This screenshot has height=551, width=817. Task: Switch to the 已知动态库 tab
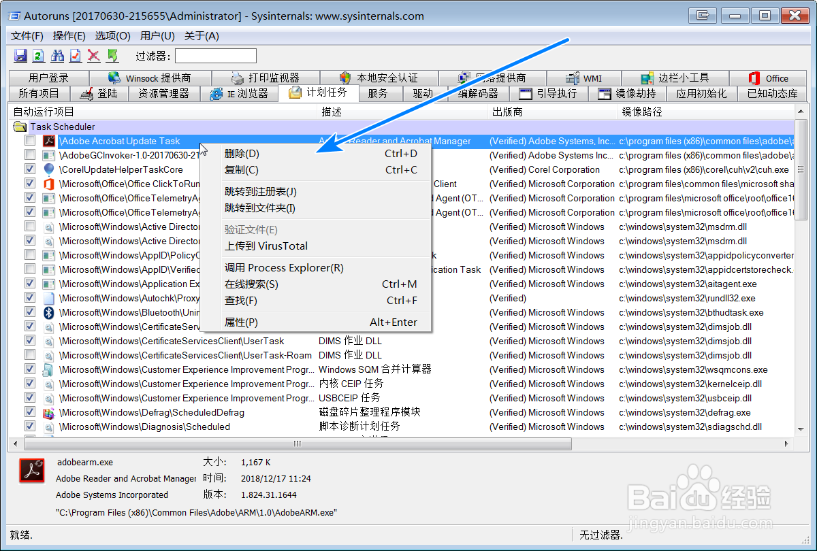(x=772, y=94)
